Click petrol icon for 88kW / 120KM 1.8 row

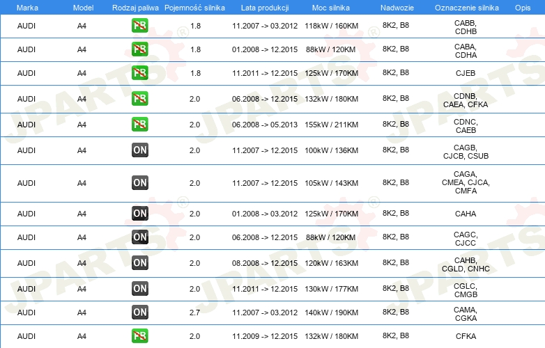pyautogui.click(x=139, y=49)
